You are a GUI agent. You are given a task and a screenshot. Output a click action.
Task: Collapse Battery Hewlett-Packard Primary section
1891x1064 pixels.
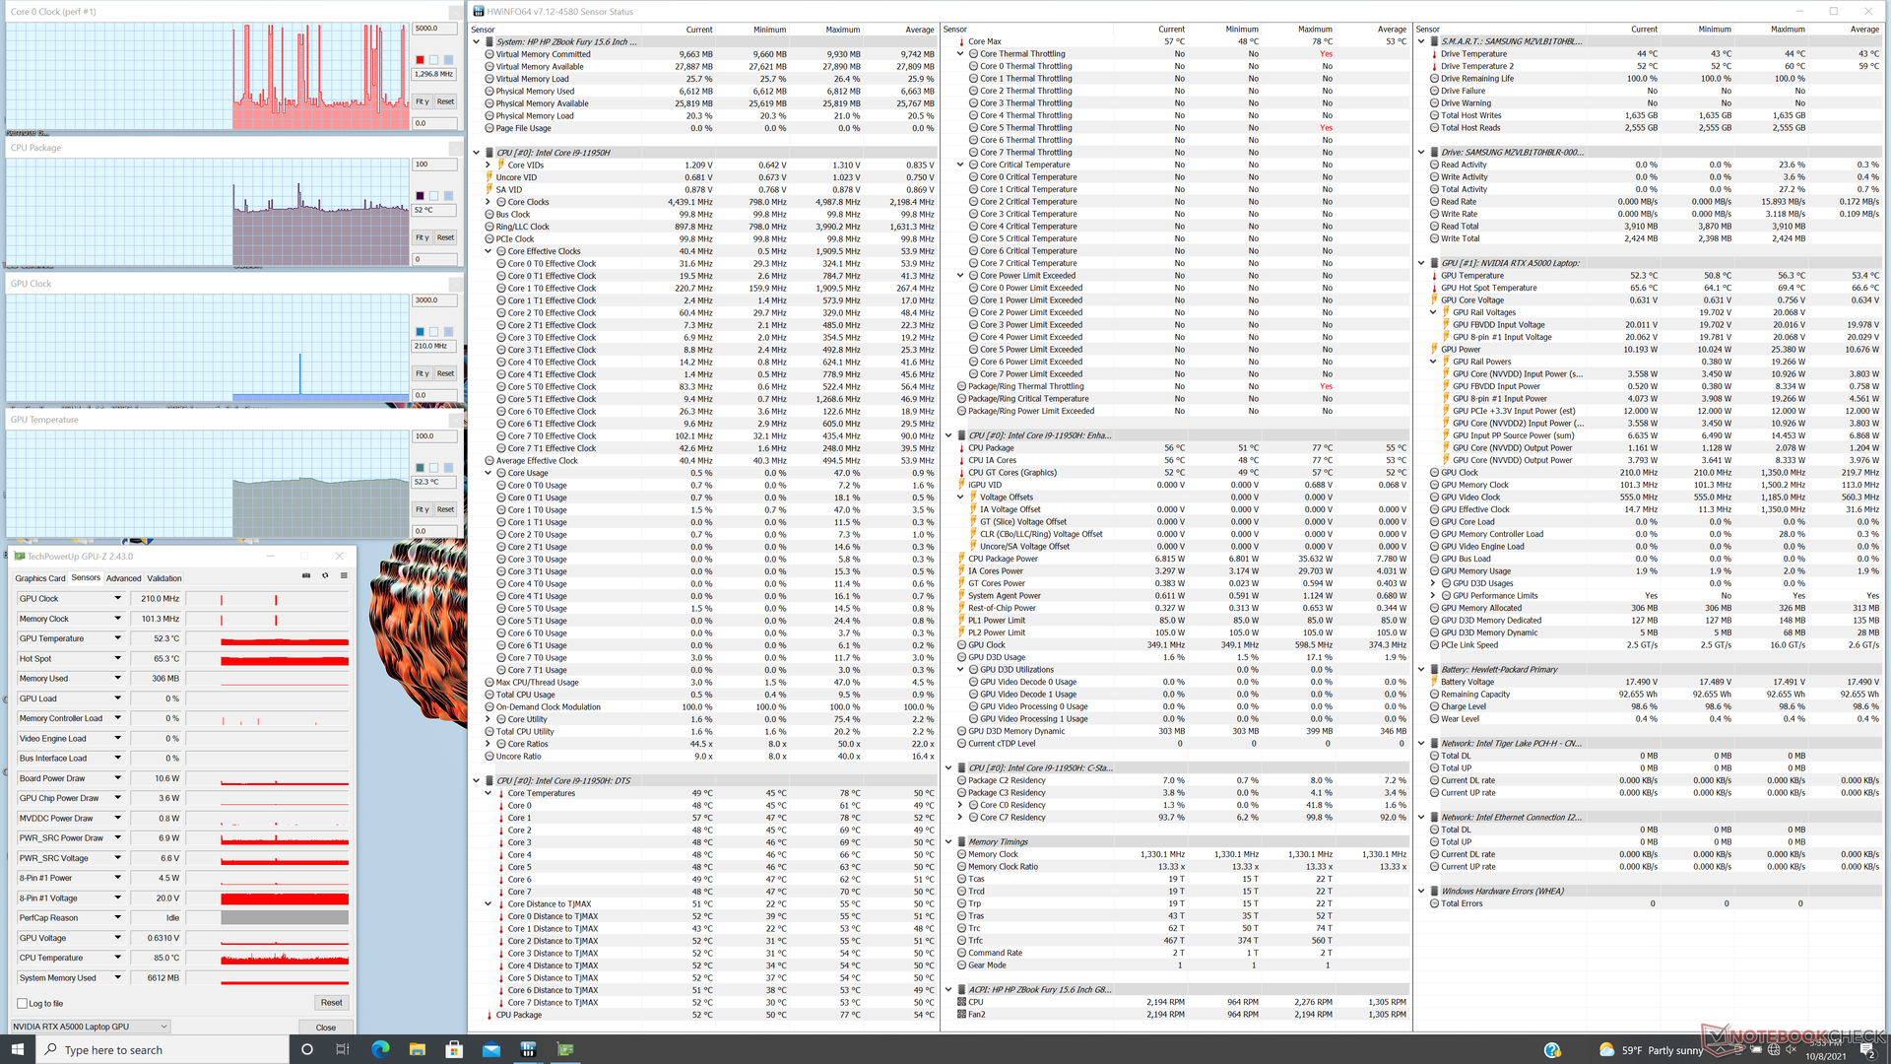[x=1421, y=670]
